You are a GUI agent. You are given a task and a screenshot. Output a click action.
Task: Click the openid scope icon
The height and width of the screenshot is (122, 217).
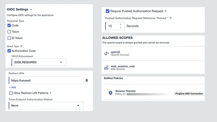(106, 53)
